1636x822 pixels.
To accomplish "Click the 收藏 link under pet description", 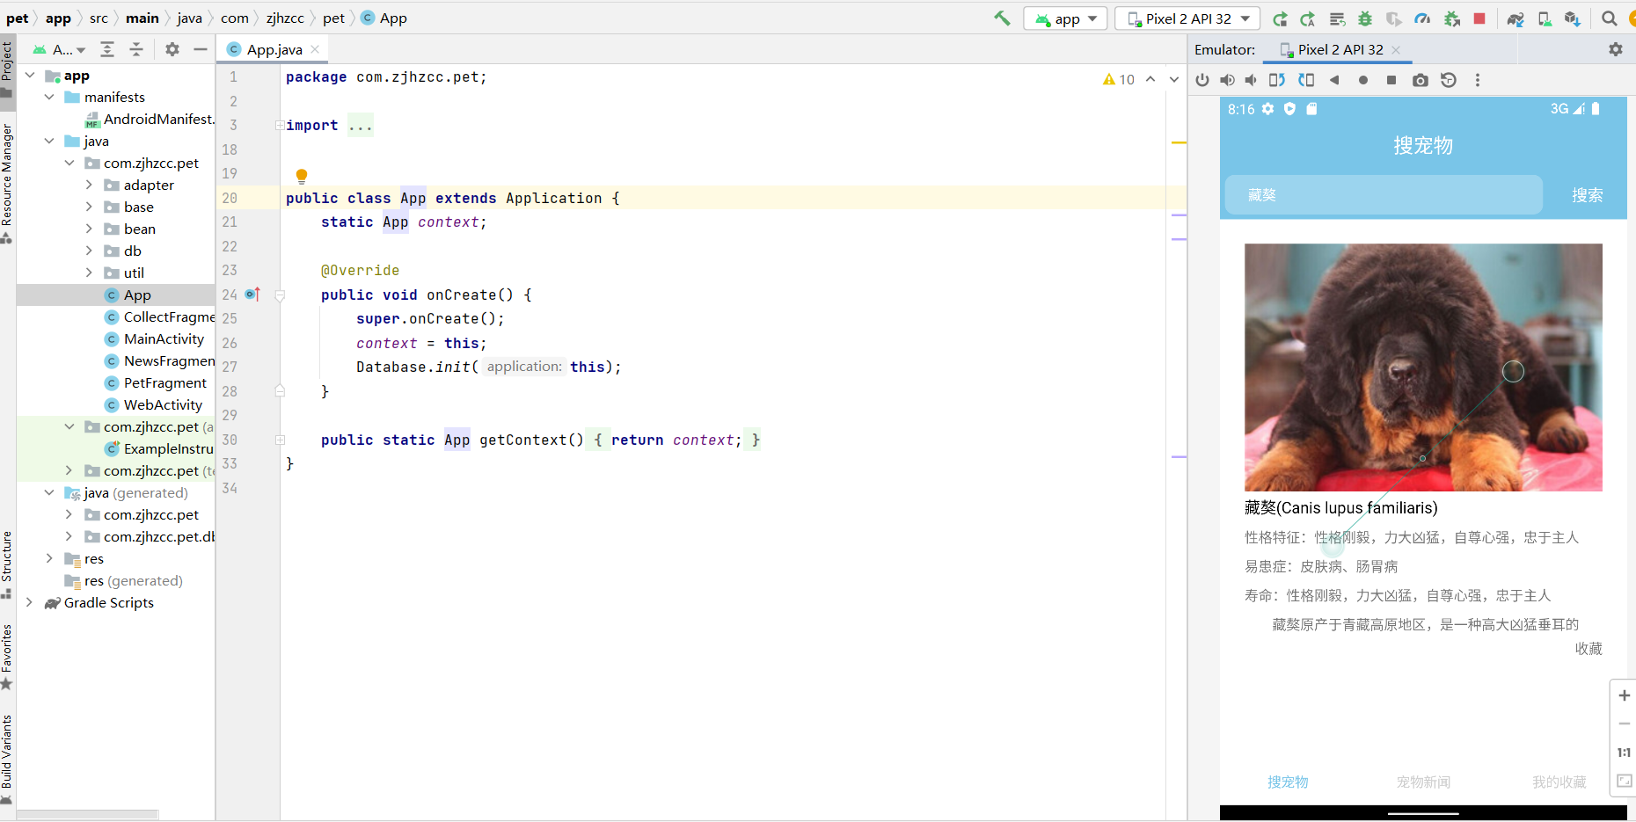I will coord(1589,649).
